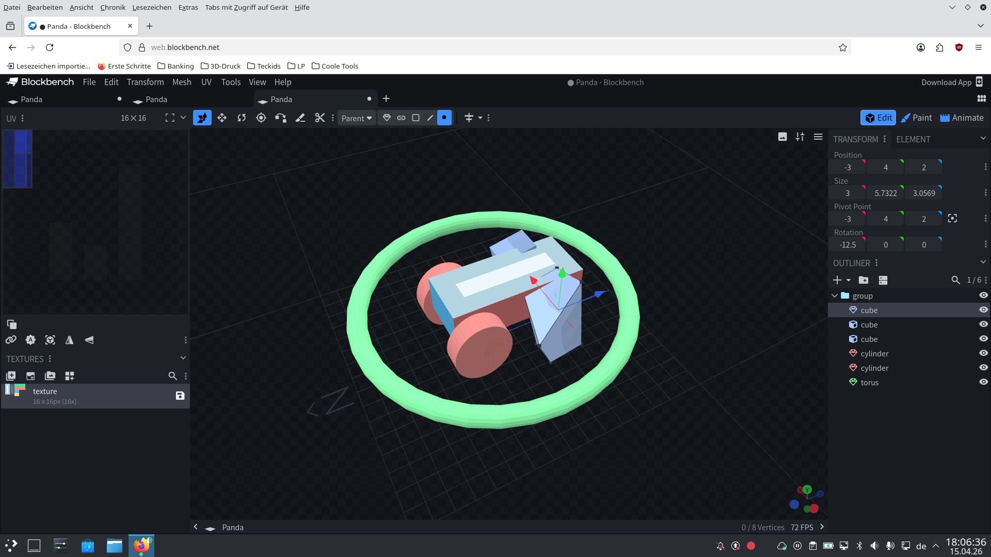Open the Mesh menu
Viewport: 991px width, 557px height.
182,82
